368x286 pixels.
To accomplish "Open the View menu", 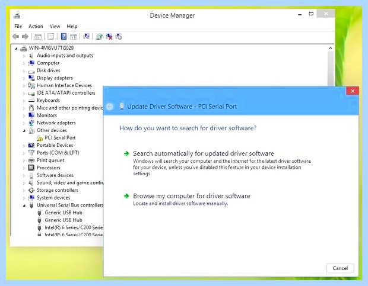I will coord(55,26).
